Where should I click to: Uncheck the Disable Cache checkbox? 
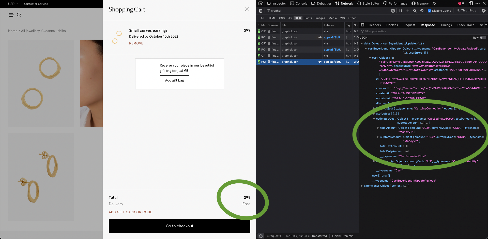click(x=430, y=11)
